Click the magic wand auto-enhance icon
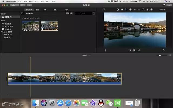 pyautogui.click(x=105, y=9)
